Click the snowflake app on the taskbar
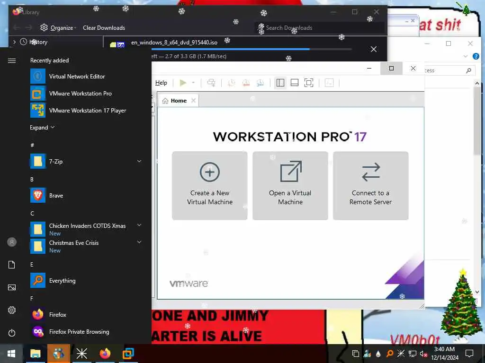Viewport: 485px width, 363px height. pyautogui.click(x=81, y=354)
